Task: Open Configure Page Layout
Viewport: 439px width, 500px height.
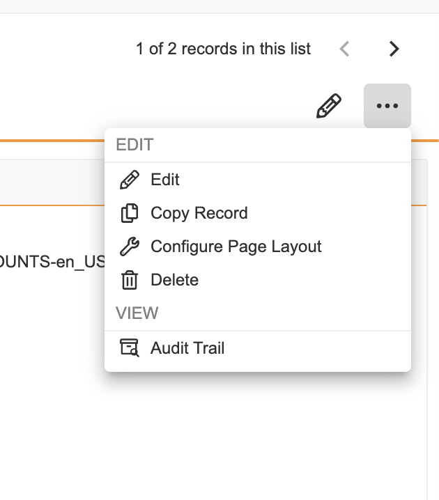Action: 236,247
